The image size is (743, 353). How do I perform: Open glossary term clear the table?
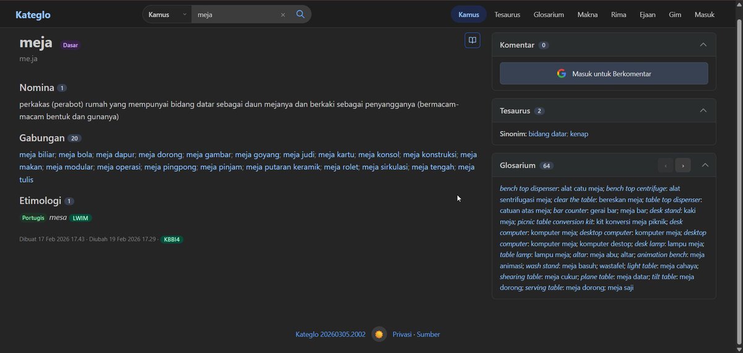tap(575, 199)
